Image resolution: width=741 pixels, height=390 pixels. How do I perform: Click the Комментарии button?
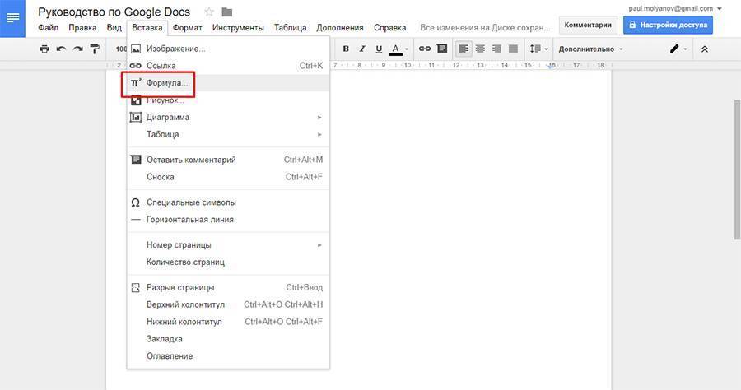point(588,25)
